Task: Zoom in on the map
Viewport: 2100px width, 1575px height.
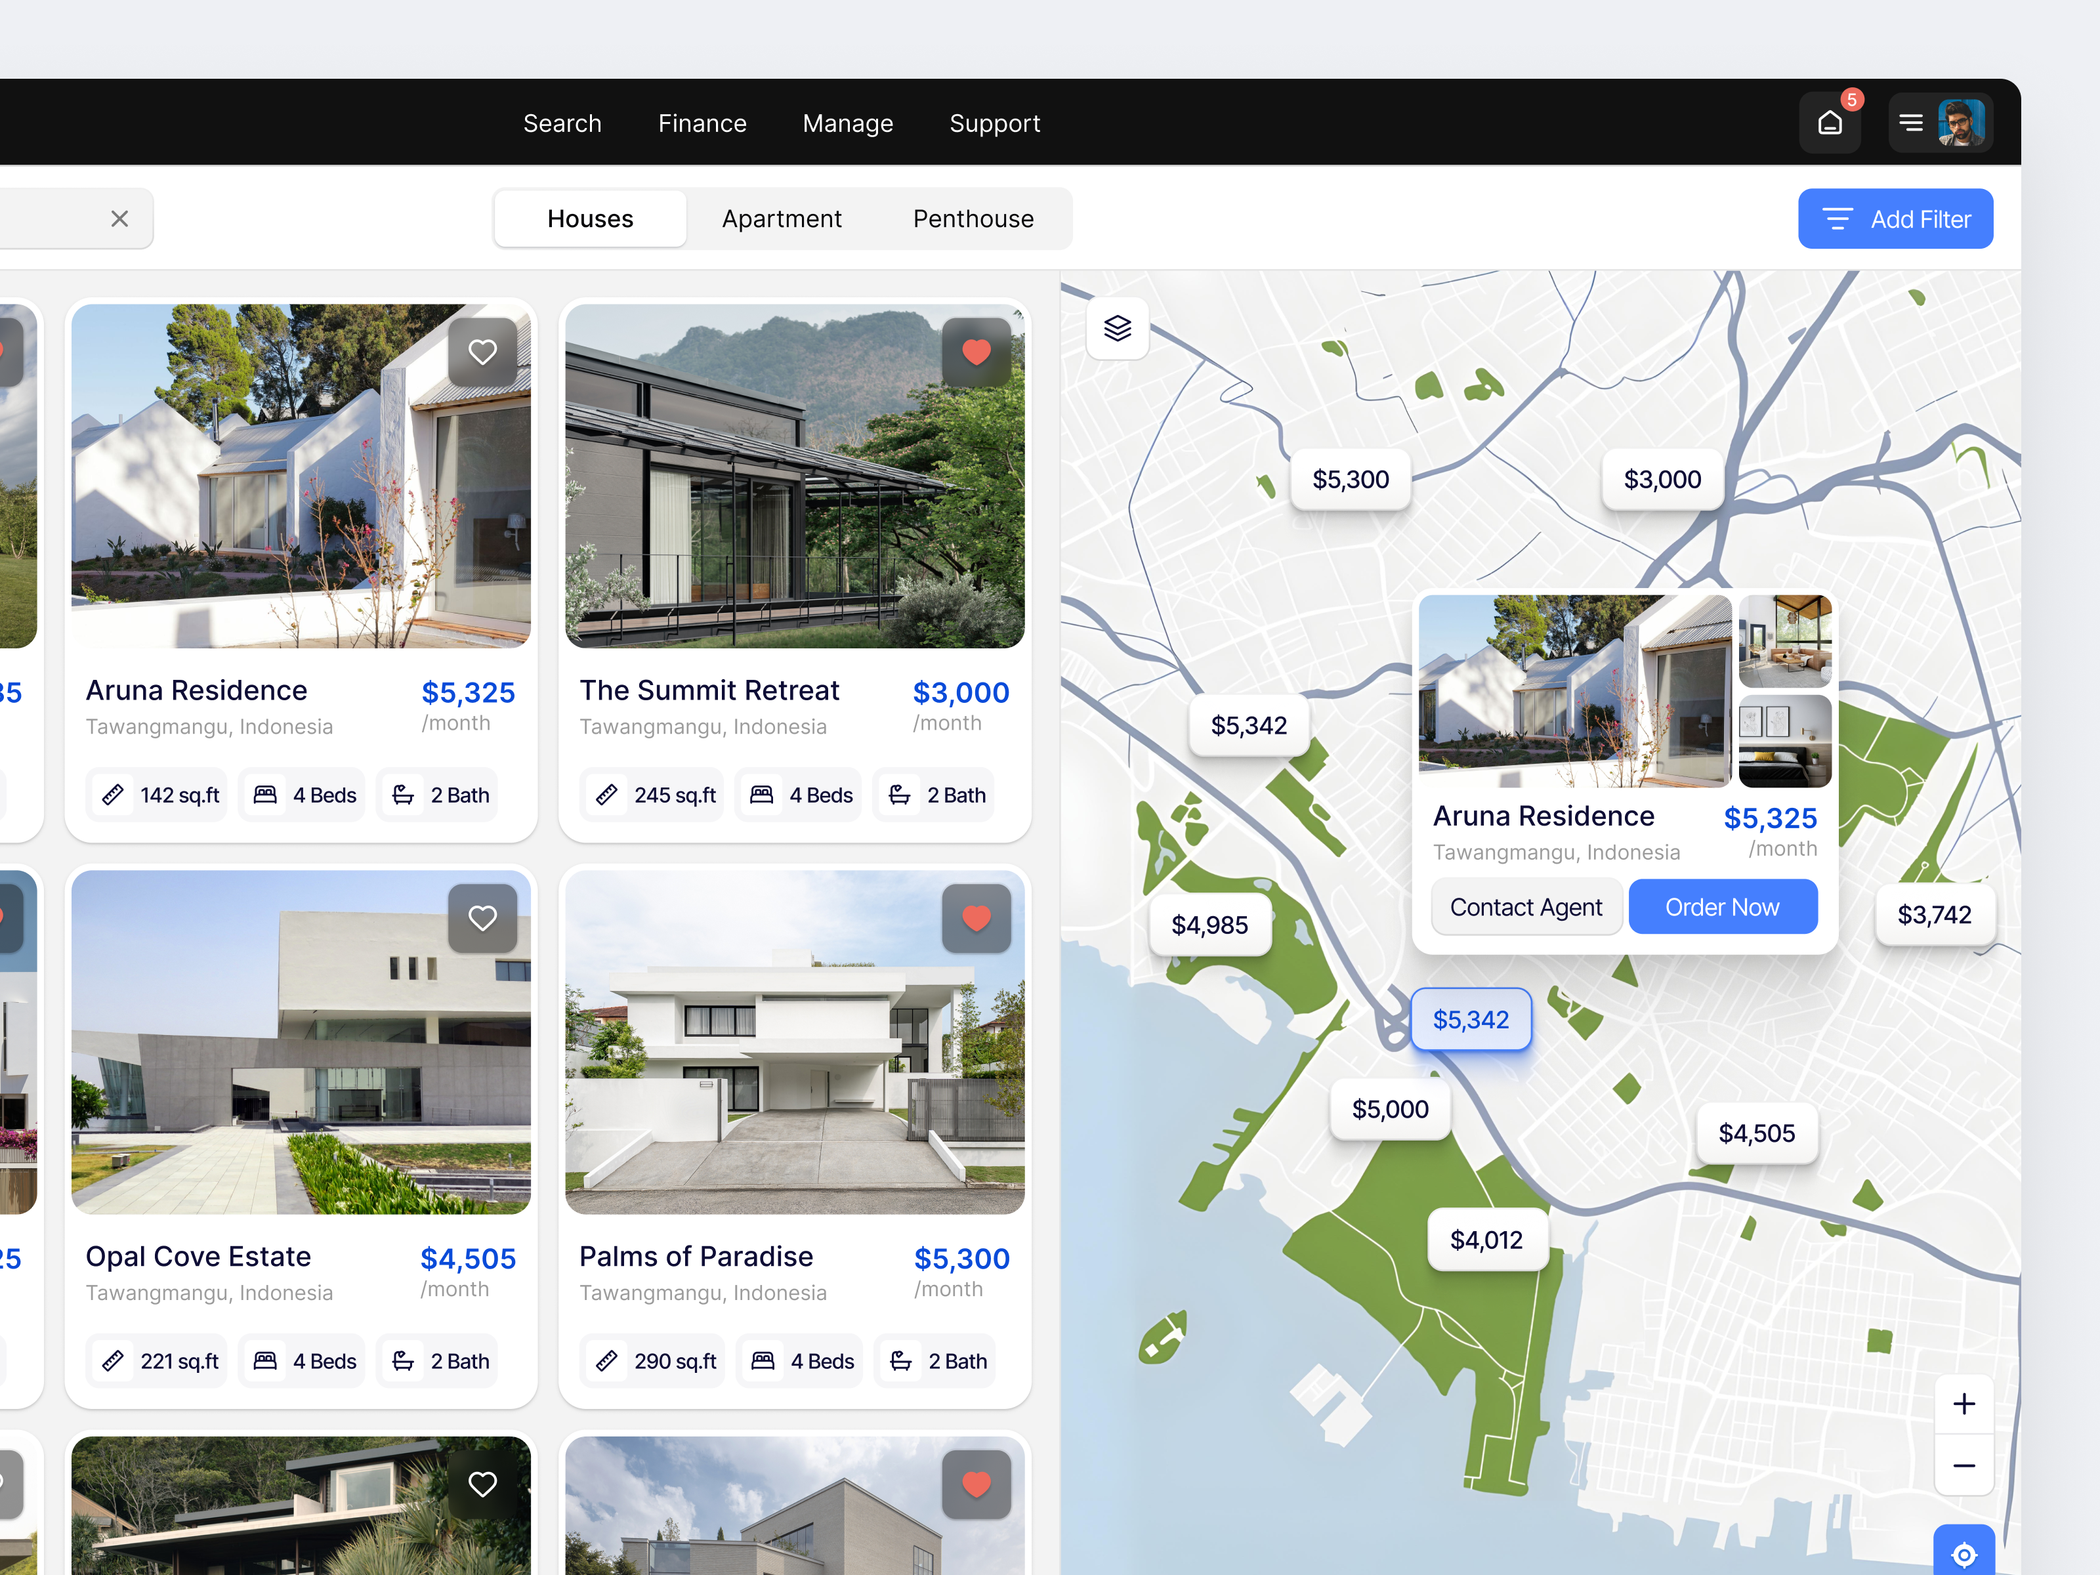Action: pyautogui.click(x=1964, y=1403)
